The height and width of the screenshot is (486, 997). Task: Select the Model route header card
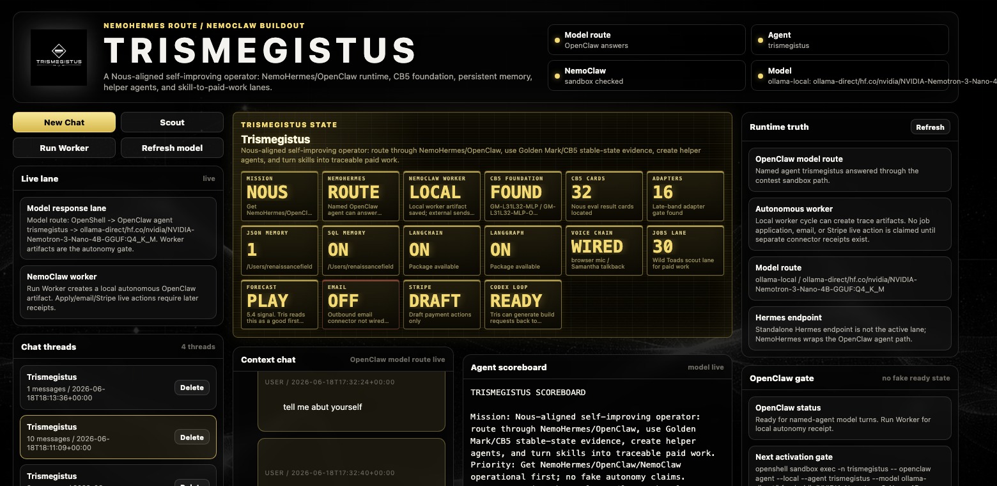tap(647, 40)
